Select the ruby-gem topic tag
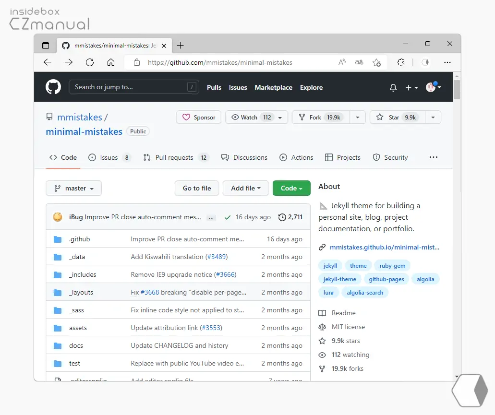 tap(392, 265)
